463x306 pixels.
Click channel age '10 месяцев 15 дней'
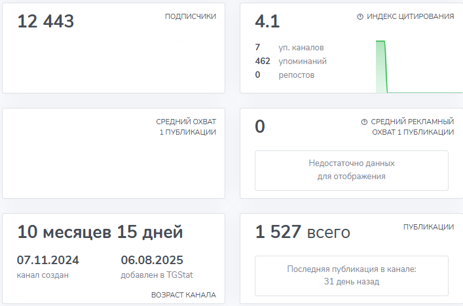point(100,231)
